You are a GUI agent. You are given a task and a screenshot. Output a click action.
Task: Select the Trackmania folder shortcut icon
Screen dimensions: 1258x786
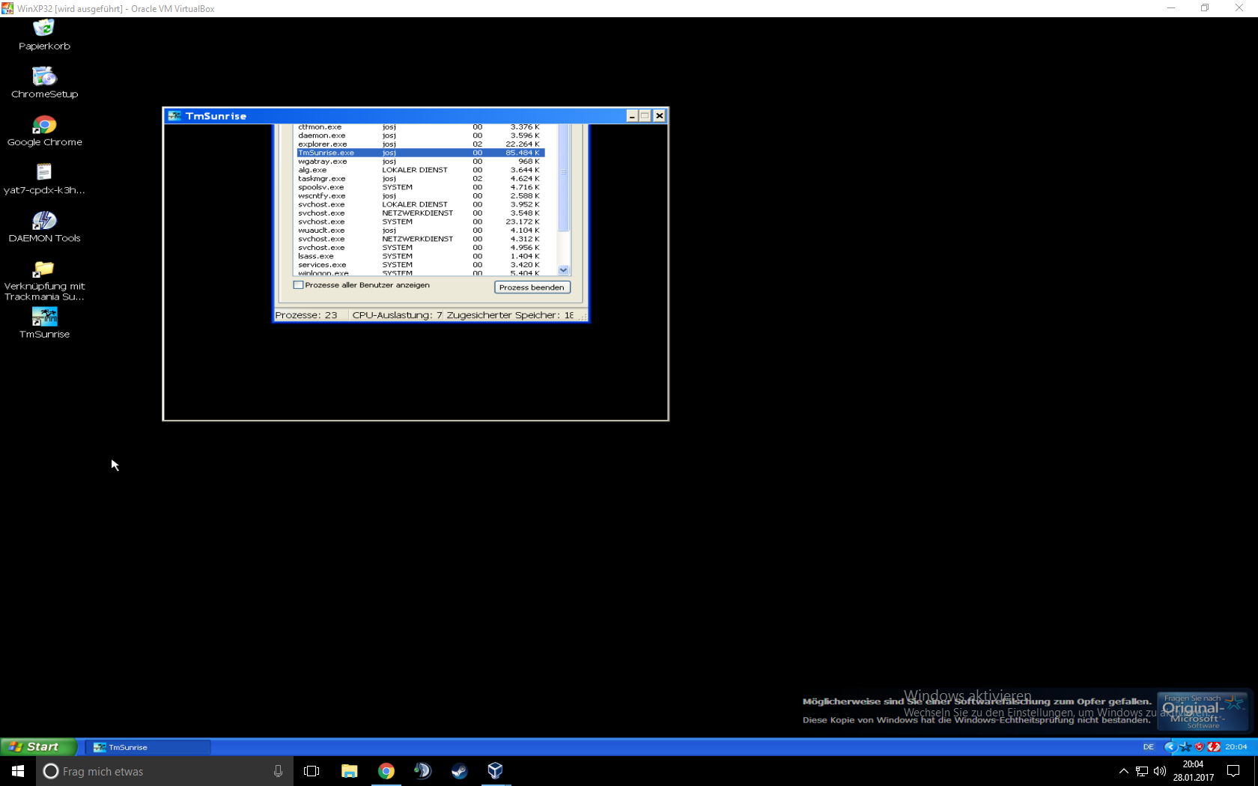pos(44,280)
